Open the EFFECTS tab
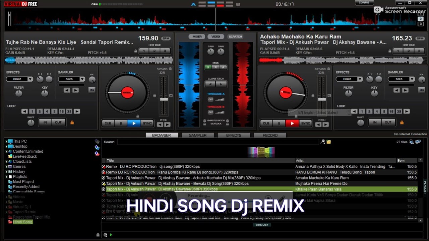 (234, 135)
